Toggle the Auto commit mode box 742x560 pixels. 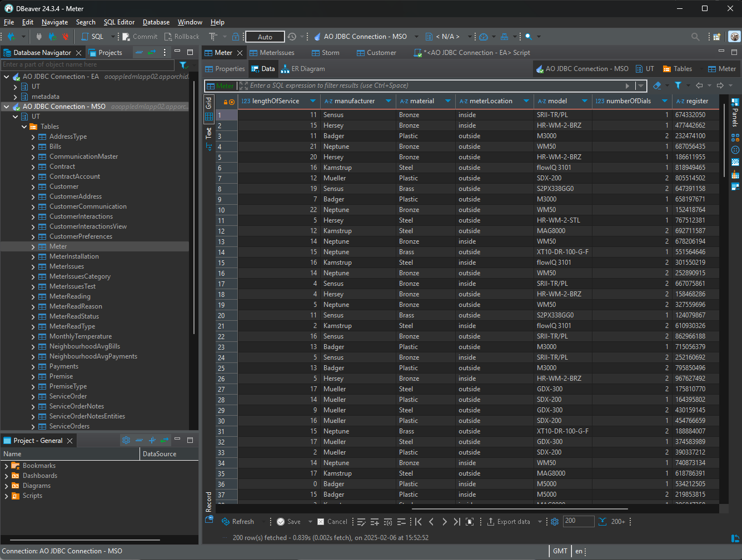pos(265,37)
